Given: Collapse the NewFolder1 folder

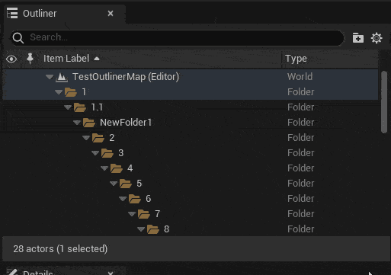Looking at the screenshot, I should (x=77, y=123).
